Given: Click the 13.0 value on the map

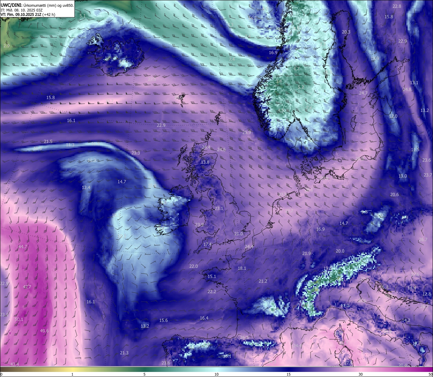Looking at the screenshot, I should click(x=403, y=176).
